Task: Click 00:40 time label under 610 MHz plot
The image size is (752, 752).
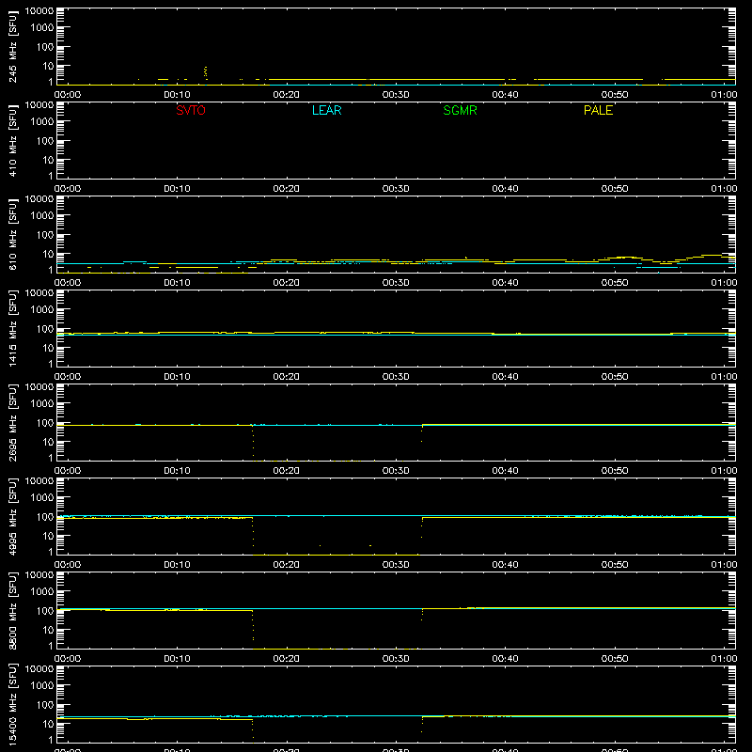Action: click(x=505, y=283)
